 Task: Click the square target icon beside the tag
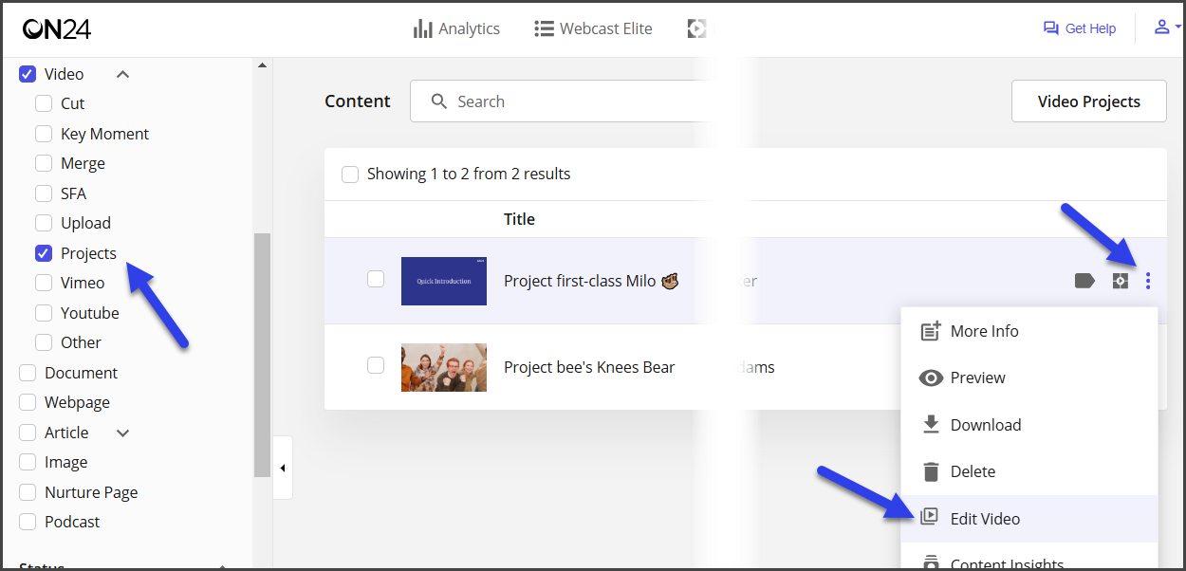(1121, 281)
